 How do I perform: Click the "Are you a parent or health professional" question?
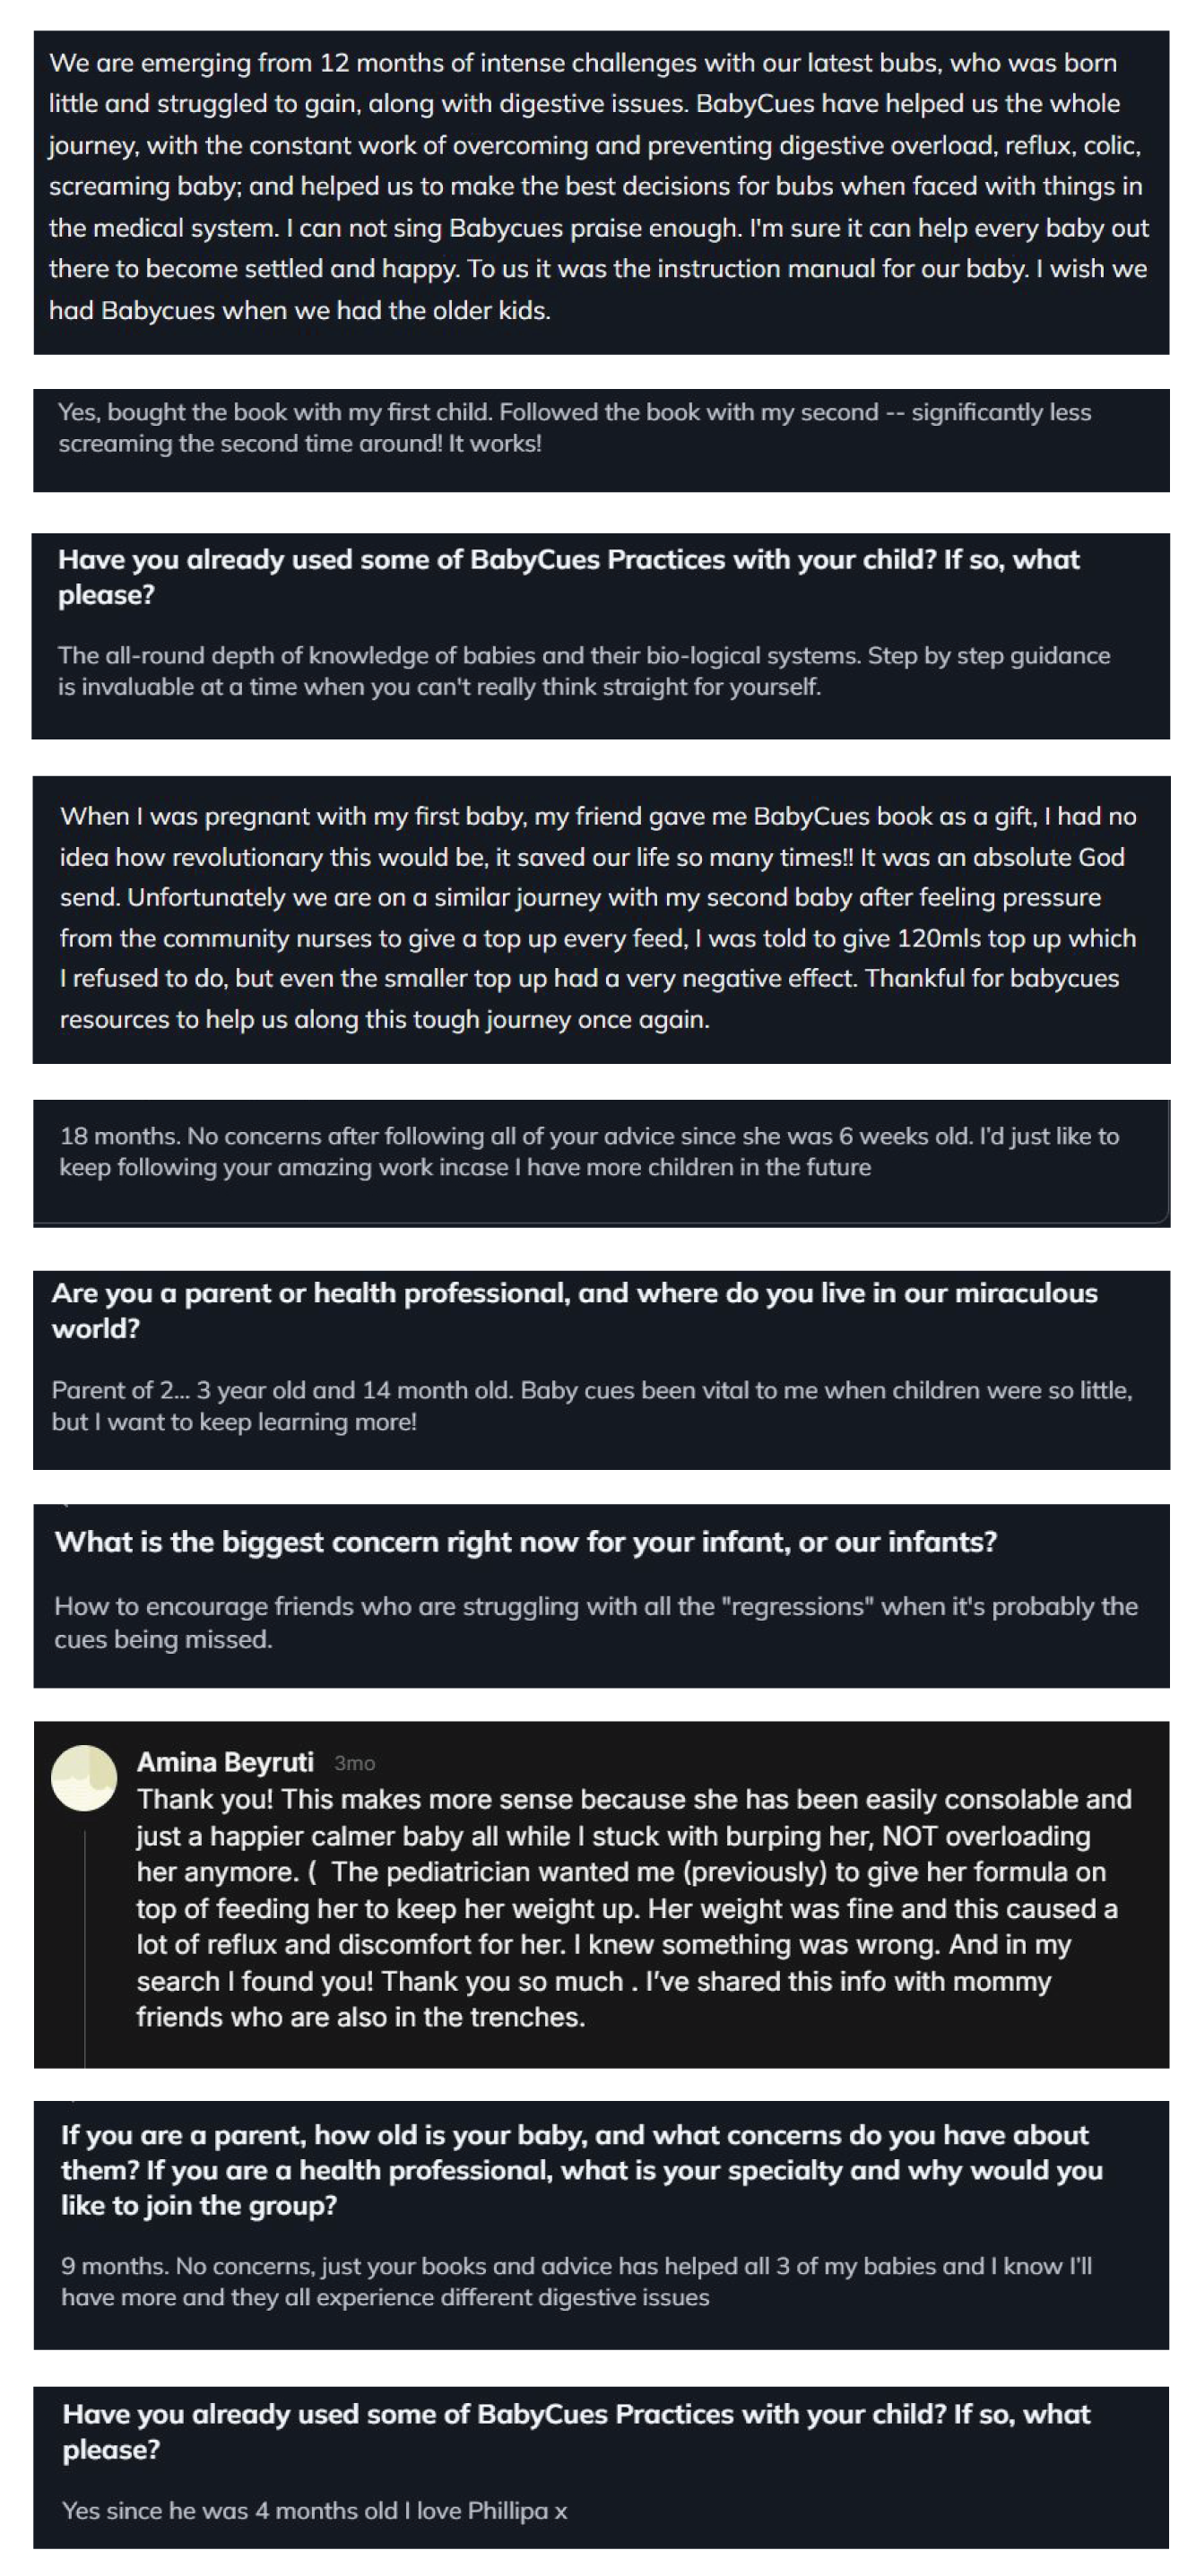click(574, 1310)
